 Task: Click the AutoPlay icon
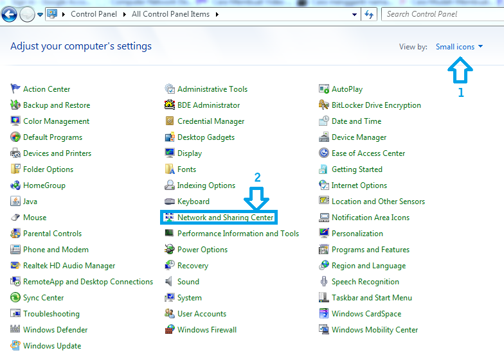(324, 89)
